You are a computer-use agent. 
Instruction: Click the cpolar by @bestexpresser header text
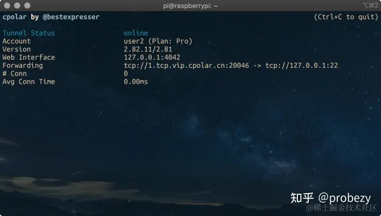[x=51, y=17]
